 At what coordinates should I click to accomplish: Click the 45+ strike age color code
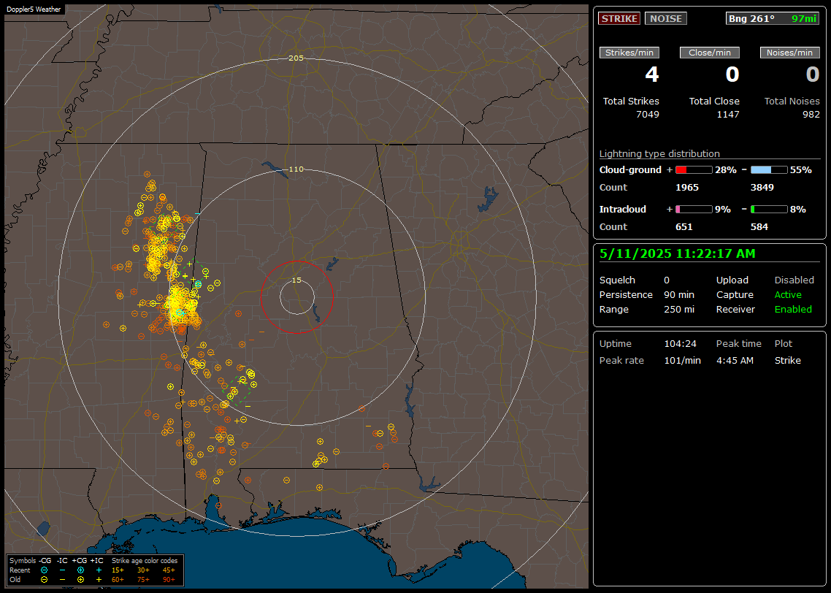(169, 570)
